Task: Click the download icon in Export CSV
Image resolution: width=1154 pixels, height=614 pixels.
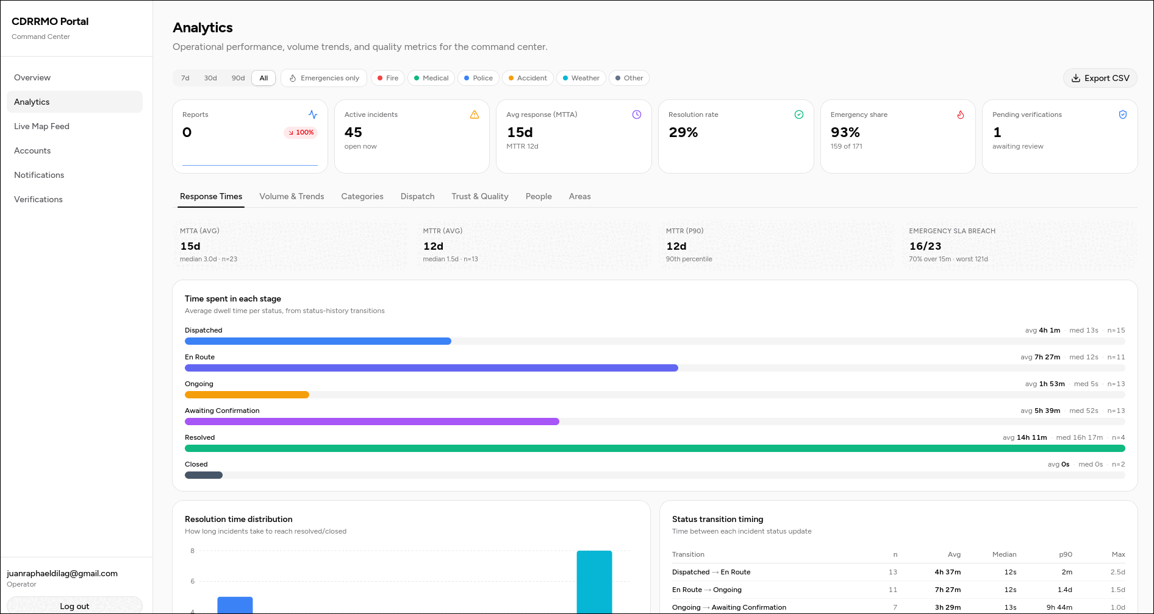Action: coord(1076,78)
